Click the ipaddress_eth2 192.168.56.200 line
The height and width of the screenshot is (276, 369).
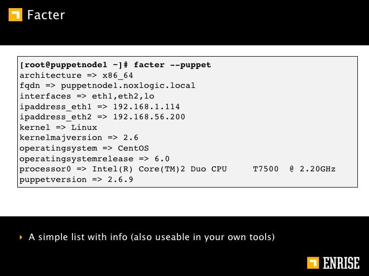(x=102, y=117)
